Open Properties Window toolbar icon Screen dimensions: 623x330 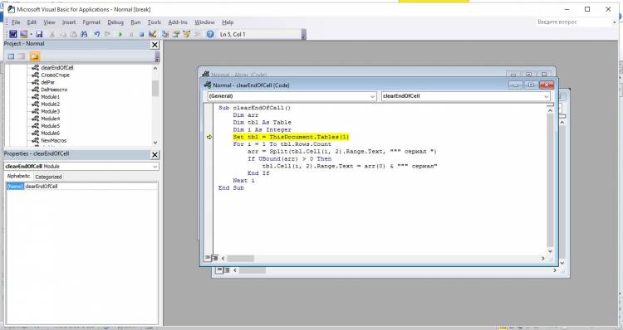(x=175, y=35)
